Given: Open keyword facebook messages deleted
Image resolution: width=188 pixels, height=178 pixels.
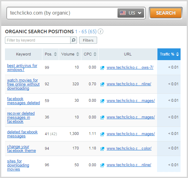Looking at the screenshot, I should 23,101.
